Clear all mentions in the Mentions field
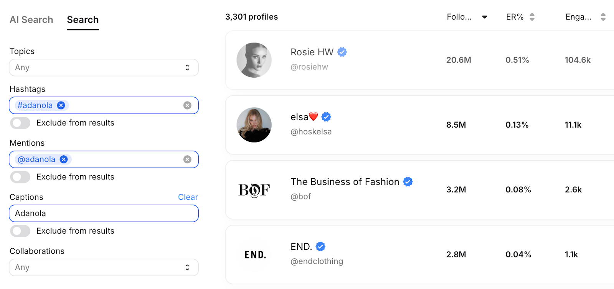 click(x=187, y=159)
